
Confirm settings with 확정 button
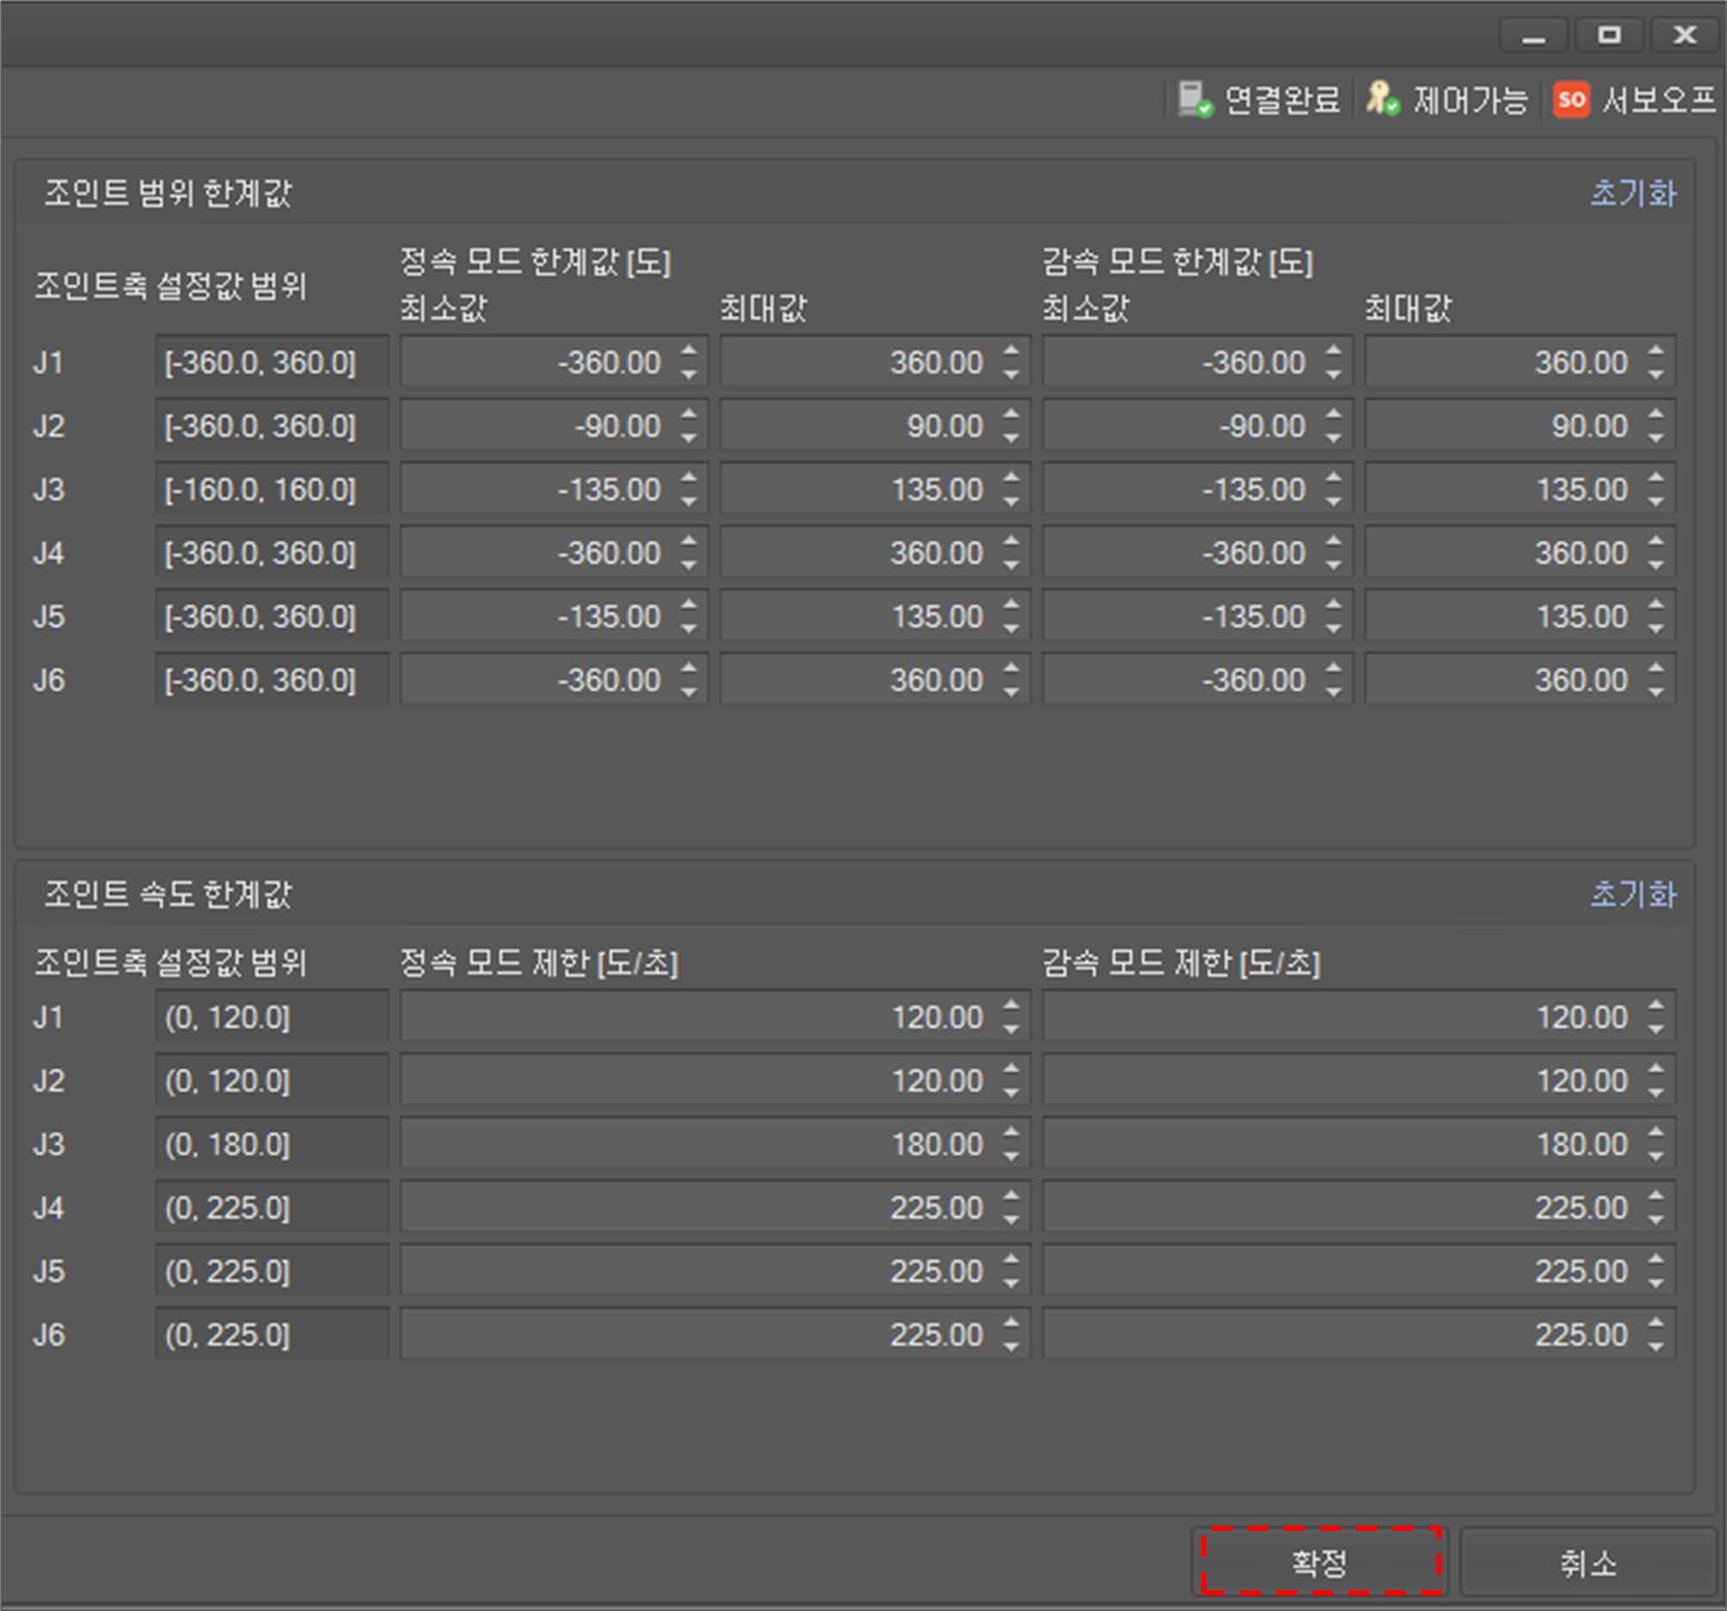click(1319, 1563)
